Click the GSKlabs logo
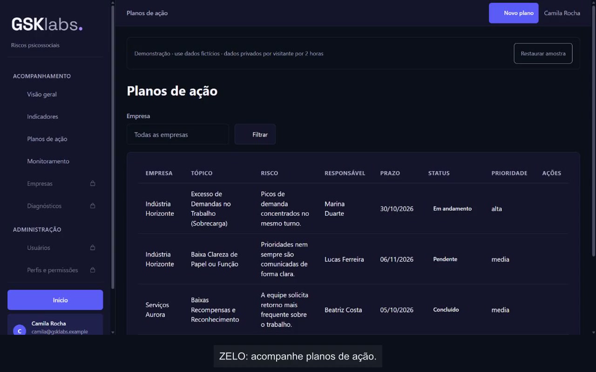 point(47,24)
